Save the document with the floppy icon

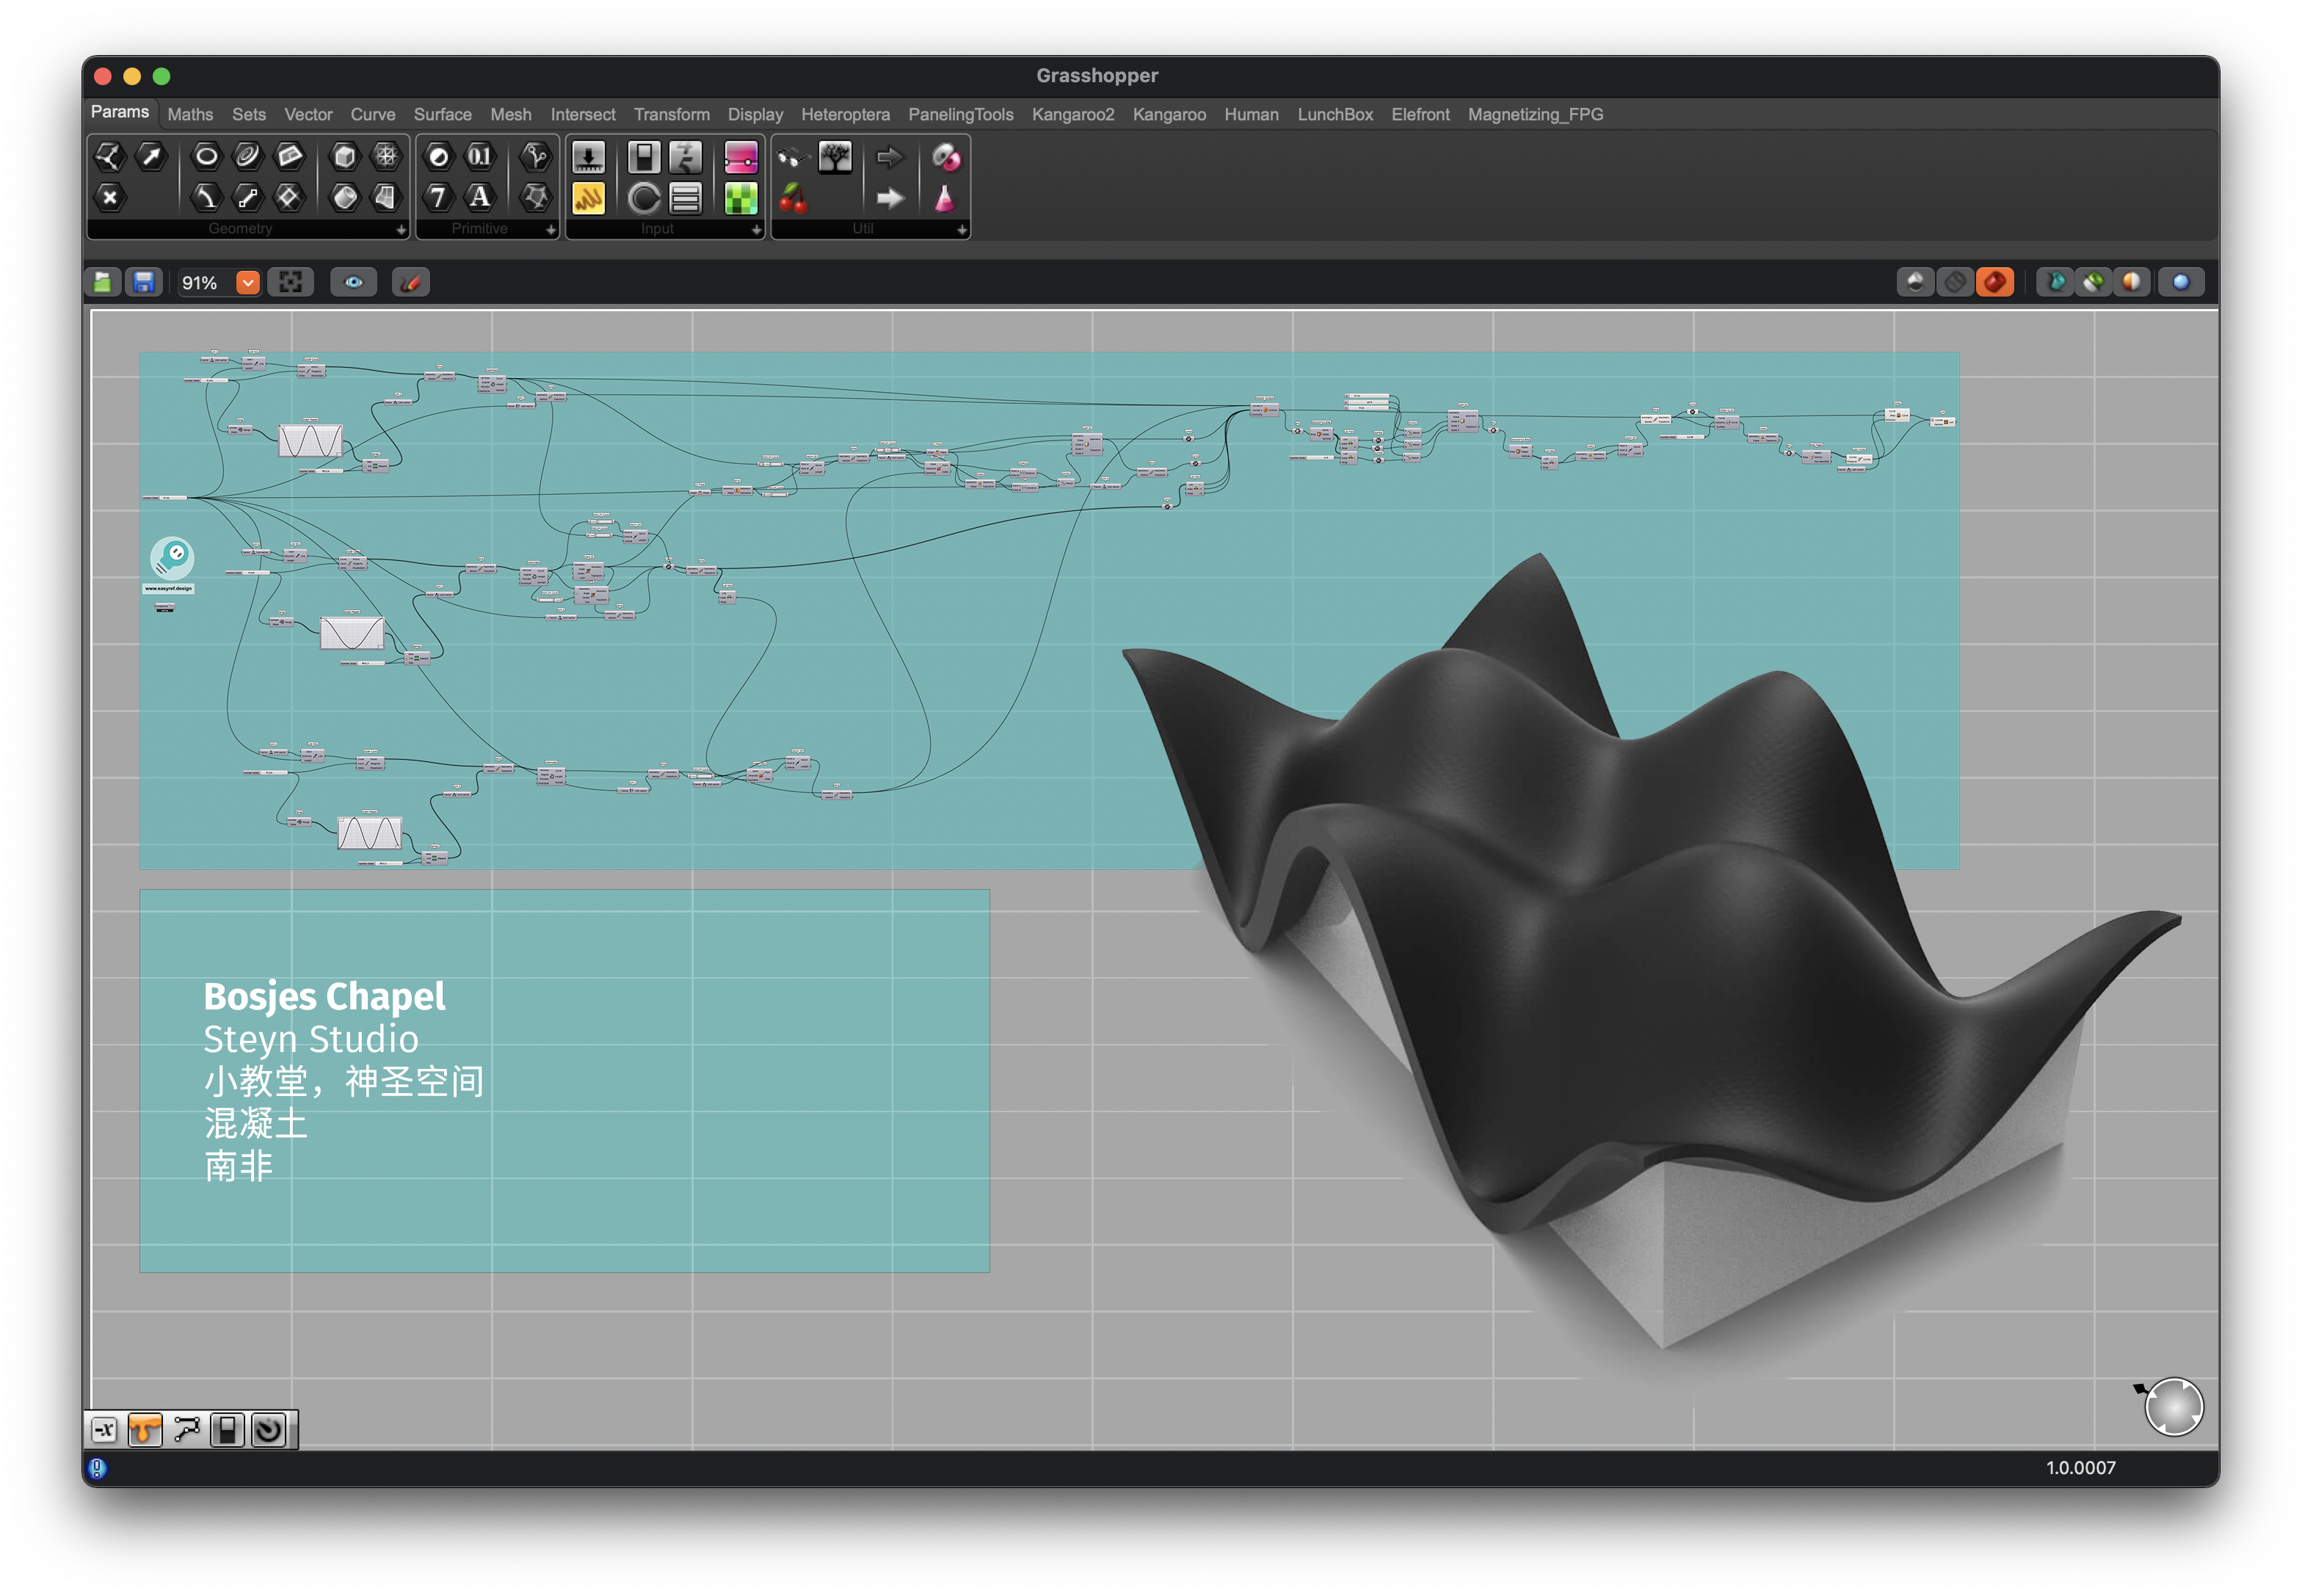[144, 283]
